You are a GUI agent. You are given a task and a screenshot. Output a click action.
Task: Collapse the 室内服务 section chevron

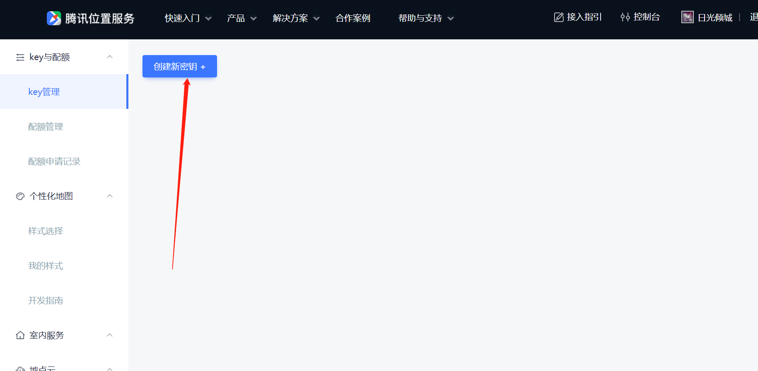(x=110, y=335)
